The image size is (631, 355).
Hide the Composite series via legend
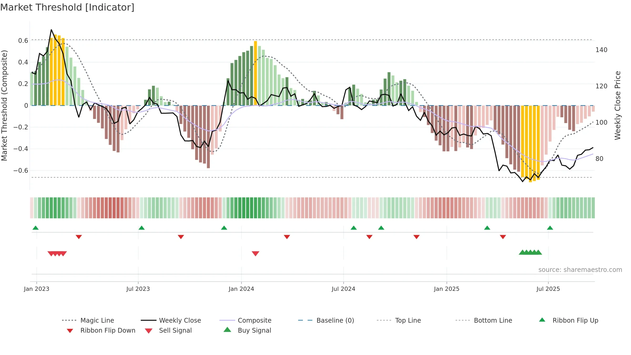point(246,320)
